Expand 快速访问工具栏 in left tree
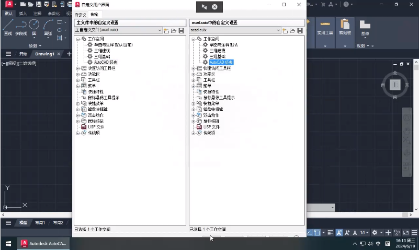 point(78,68)
